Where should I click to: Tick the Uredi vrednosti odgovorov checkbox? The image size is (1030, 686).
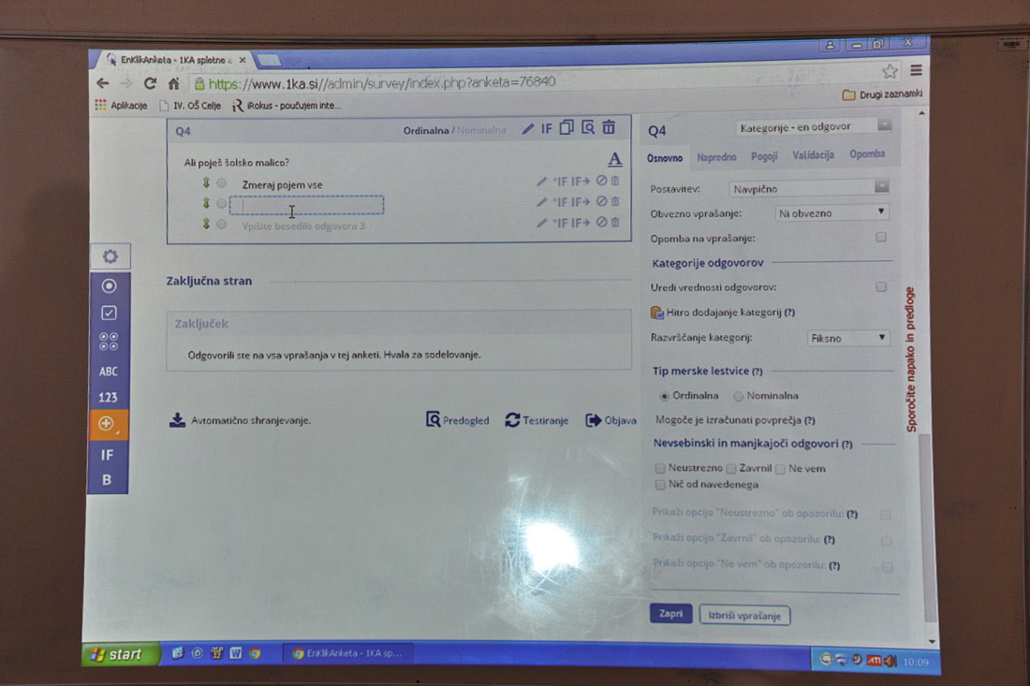coord(881,287)
